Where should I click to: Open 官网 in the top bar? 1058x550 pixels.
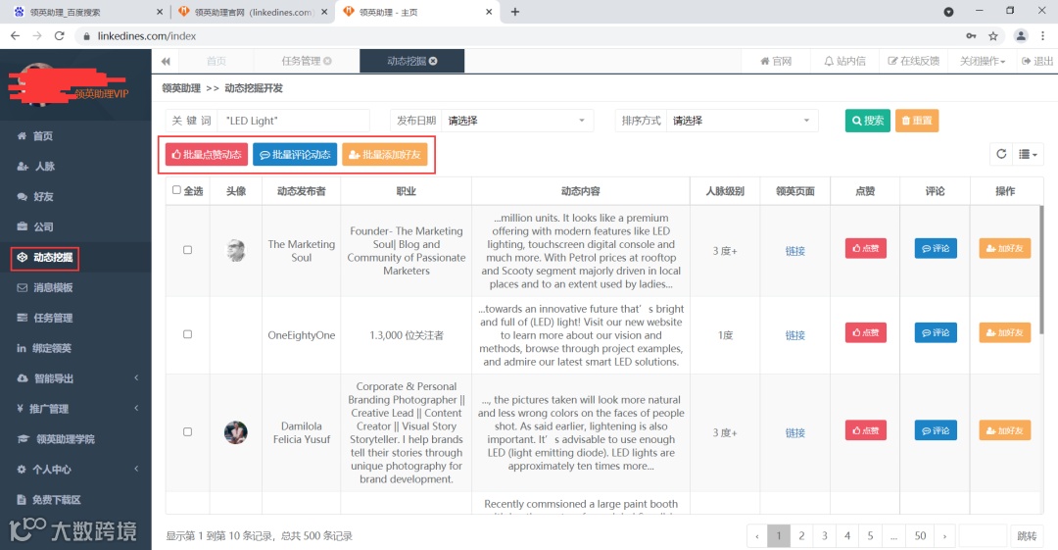pyautogui.click(x=776, y=61)
